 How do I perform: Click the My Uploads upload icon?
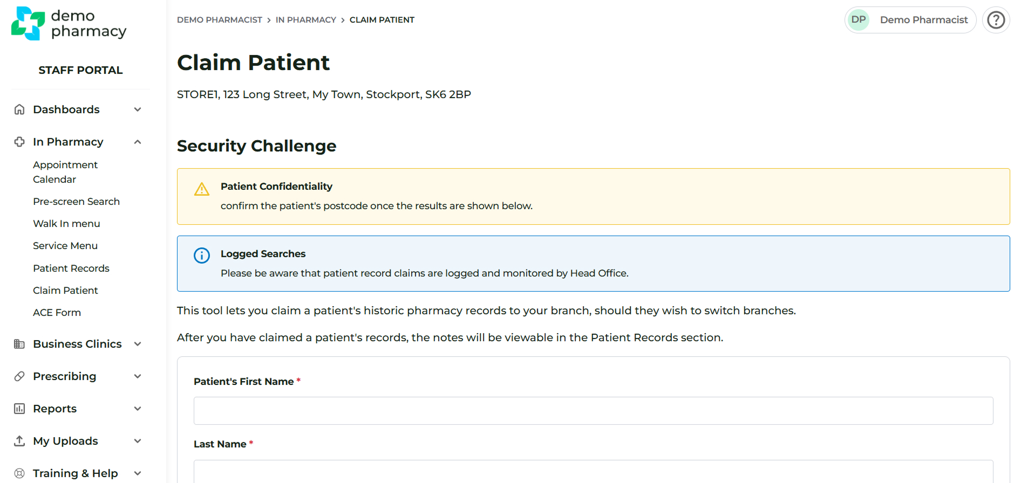click(x=19, y=441)
